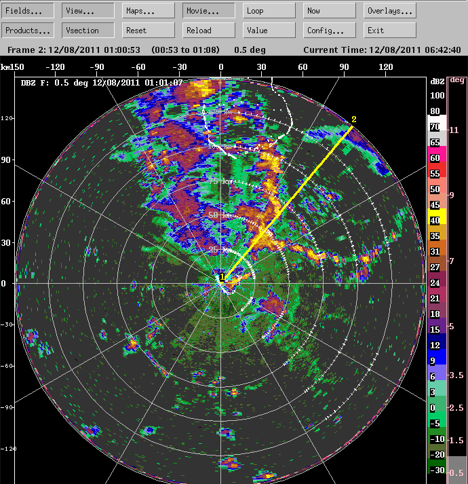This screenshot has width=468, height=484.
Task: Select the 55 dBZ red color swatch
Action: pos(437,170)
